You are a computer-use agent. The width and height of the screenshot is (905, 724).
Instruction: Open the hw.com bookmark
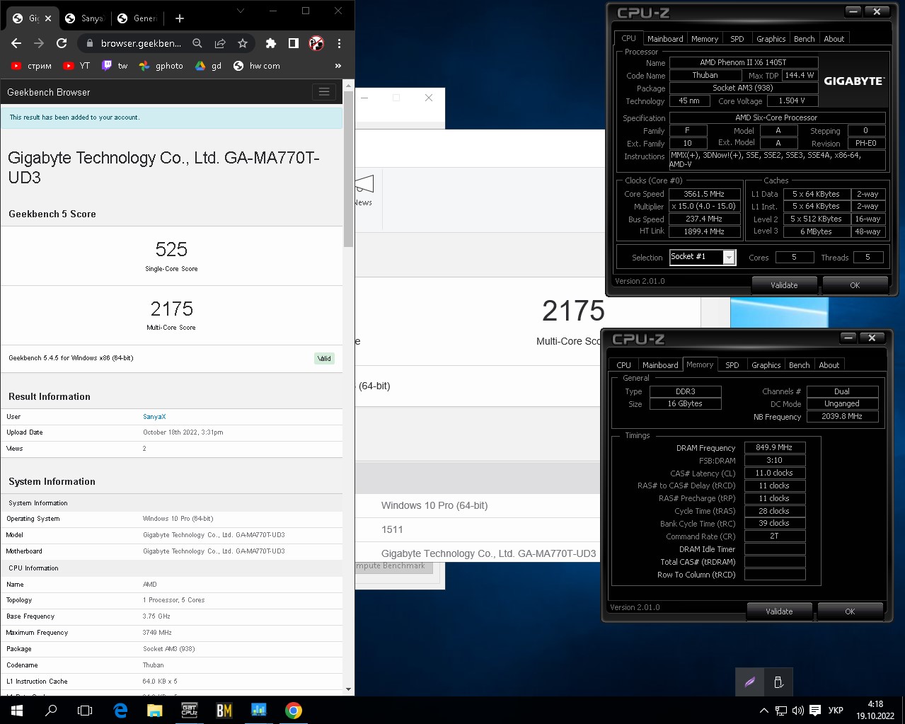coord(257,66)
